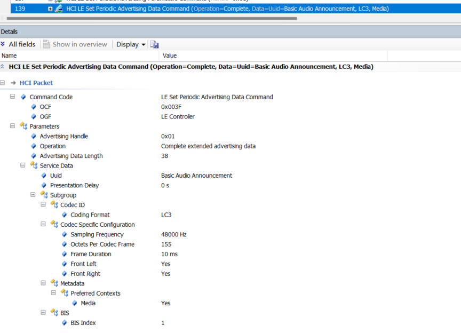Collapse the HCI Packet section
The height and width of the screenshot is (333, 461).
(3, 83)
